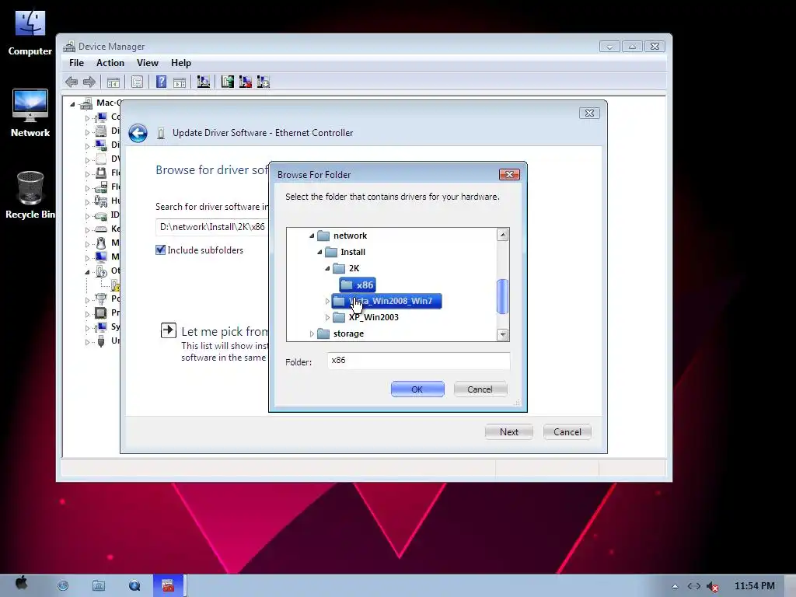796x597 pixels.
Task: Close the Browse For Folder dialog with red X
Action: coord(509,175)
